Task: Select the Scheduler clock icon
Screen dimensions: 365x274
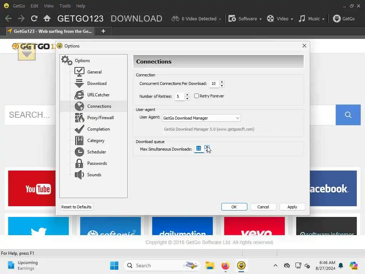Action: pos(79,152)
